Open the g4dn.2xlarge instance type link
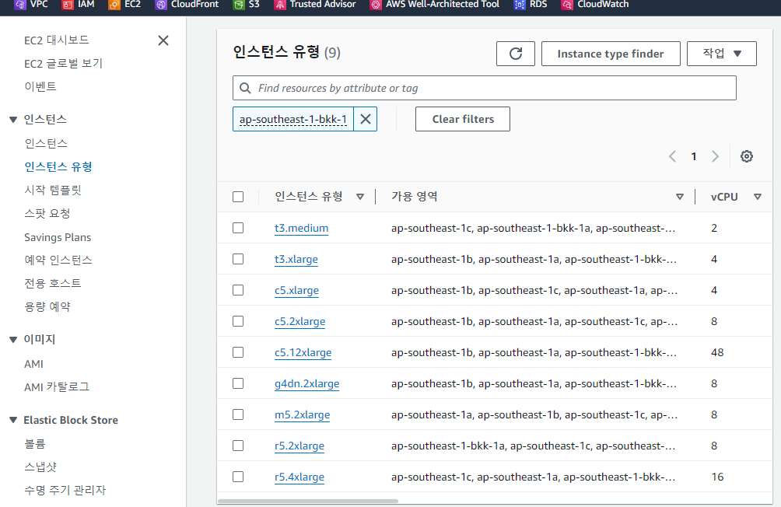 306,383
